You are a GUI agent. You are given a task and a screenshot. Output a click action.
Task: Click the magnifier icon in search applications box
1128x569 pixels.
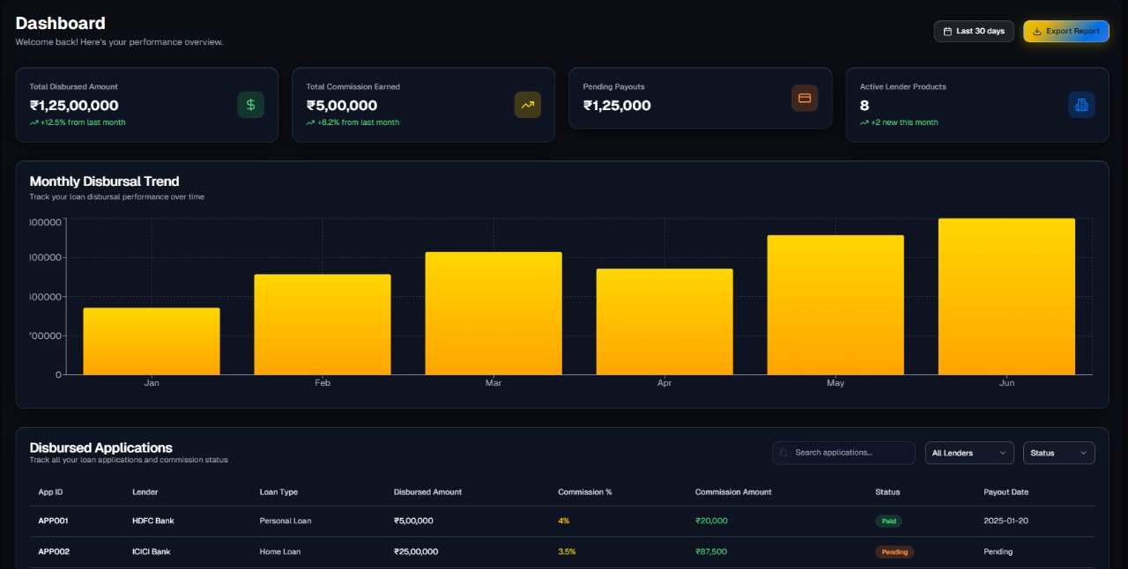click(x=783, y=453)
